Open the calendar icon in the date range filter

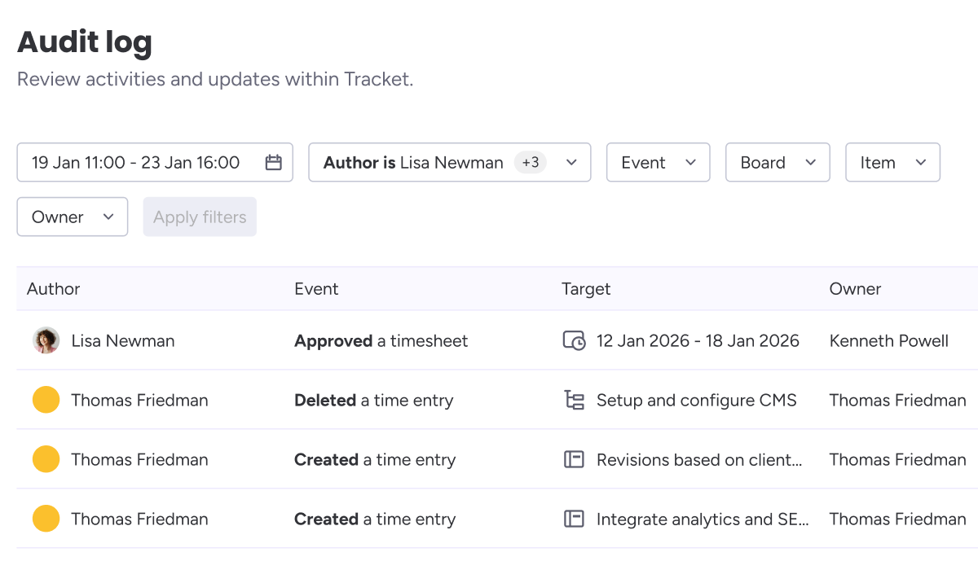pos(272,162)
